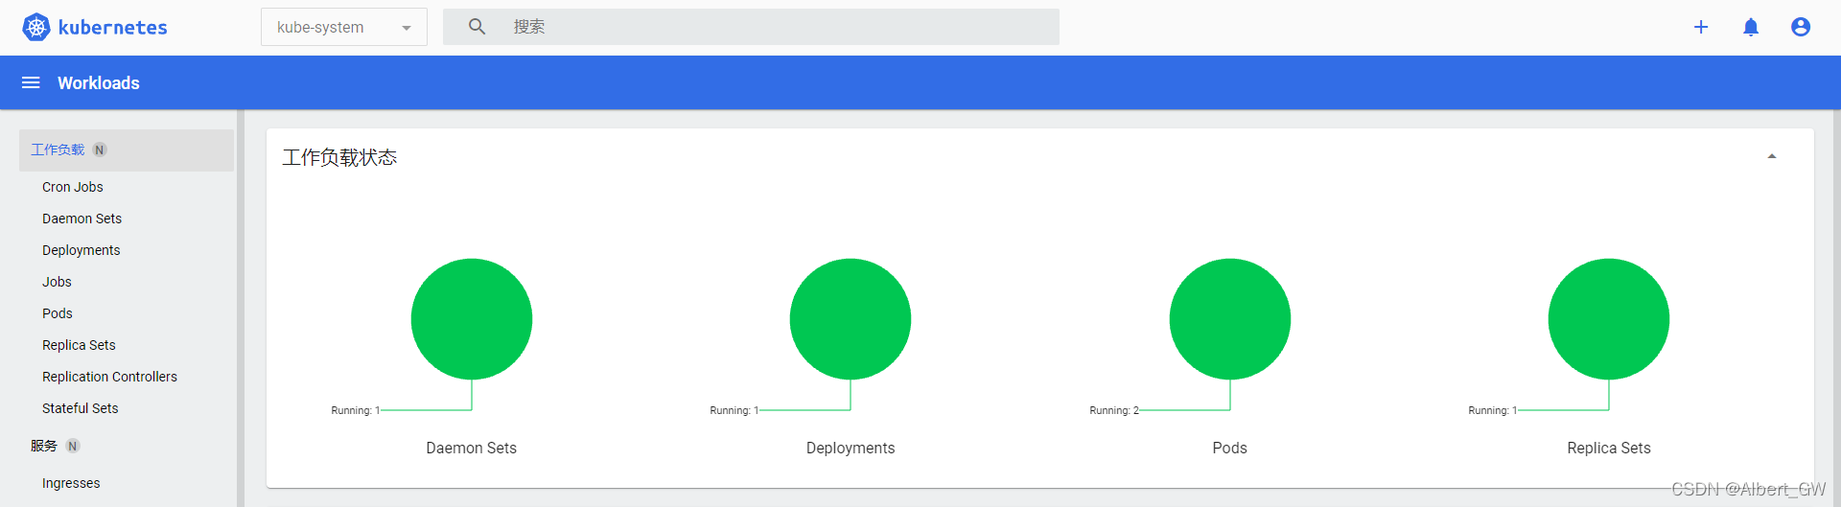The width and height of the screenshot is (1841, 507).
Task: Click the Kubernetes logo icon
Action: pos(36,27)
